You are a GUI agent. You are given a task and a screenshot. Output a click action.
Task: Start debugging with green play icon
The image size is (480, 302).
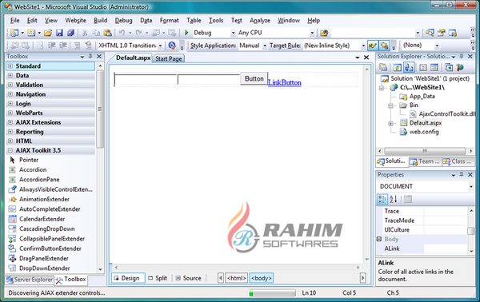tap(186, 33)
